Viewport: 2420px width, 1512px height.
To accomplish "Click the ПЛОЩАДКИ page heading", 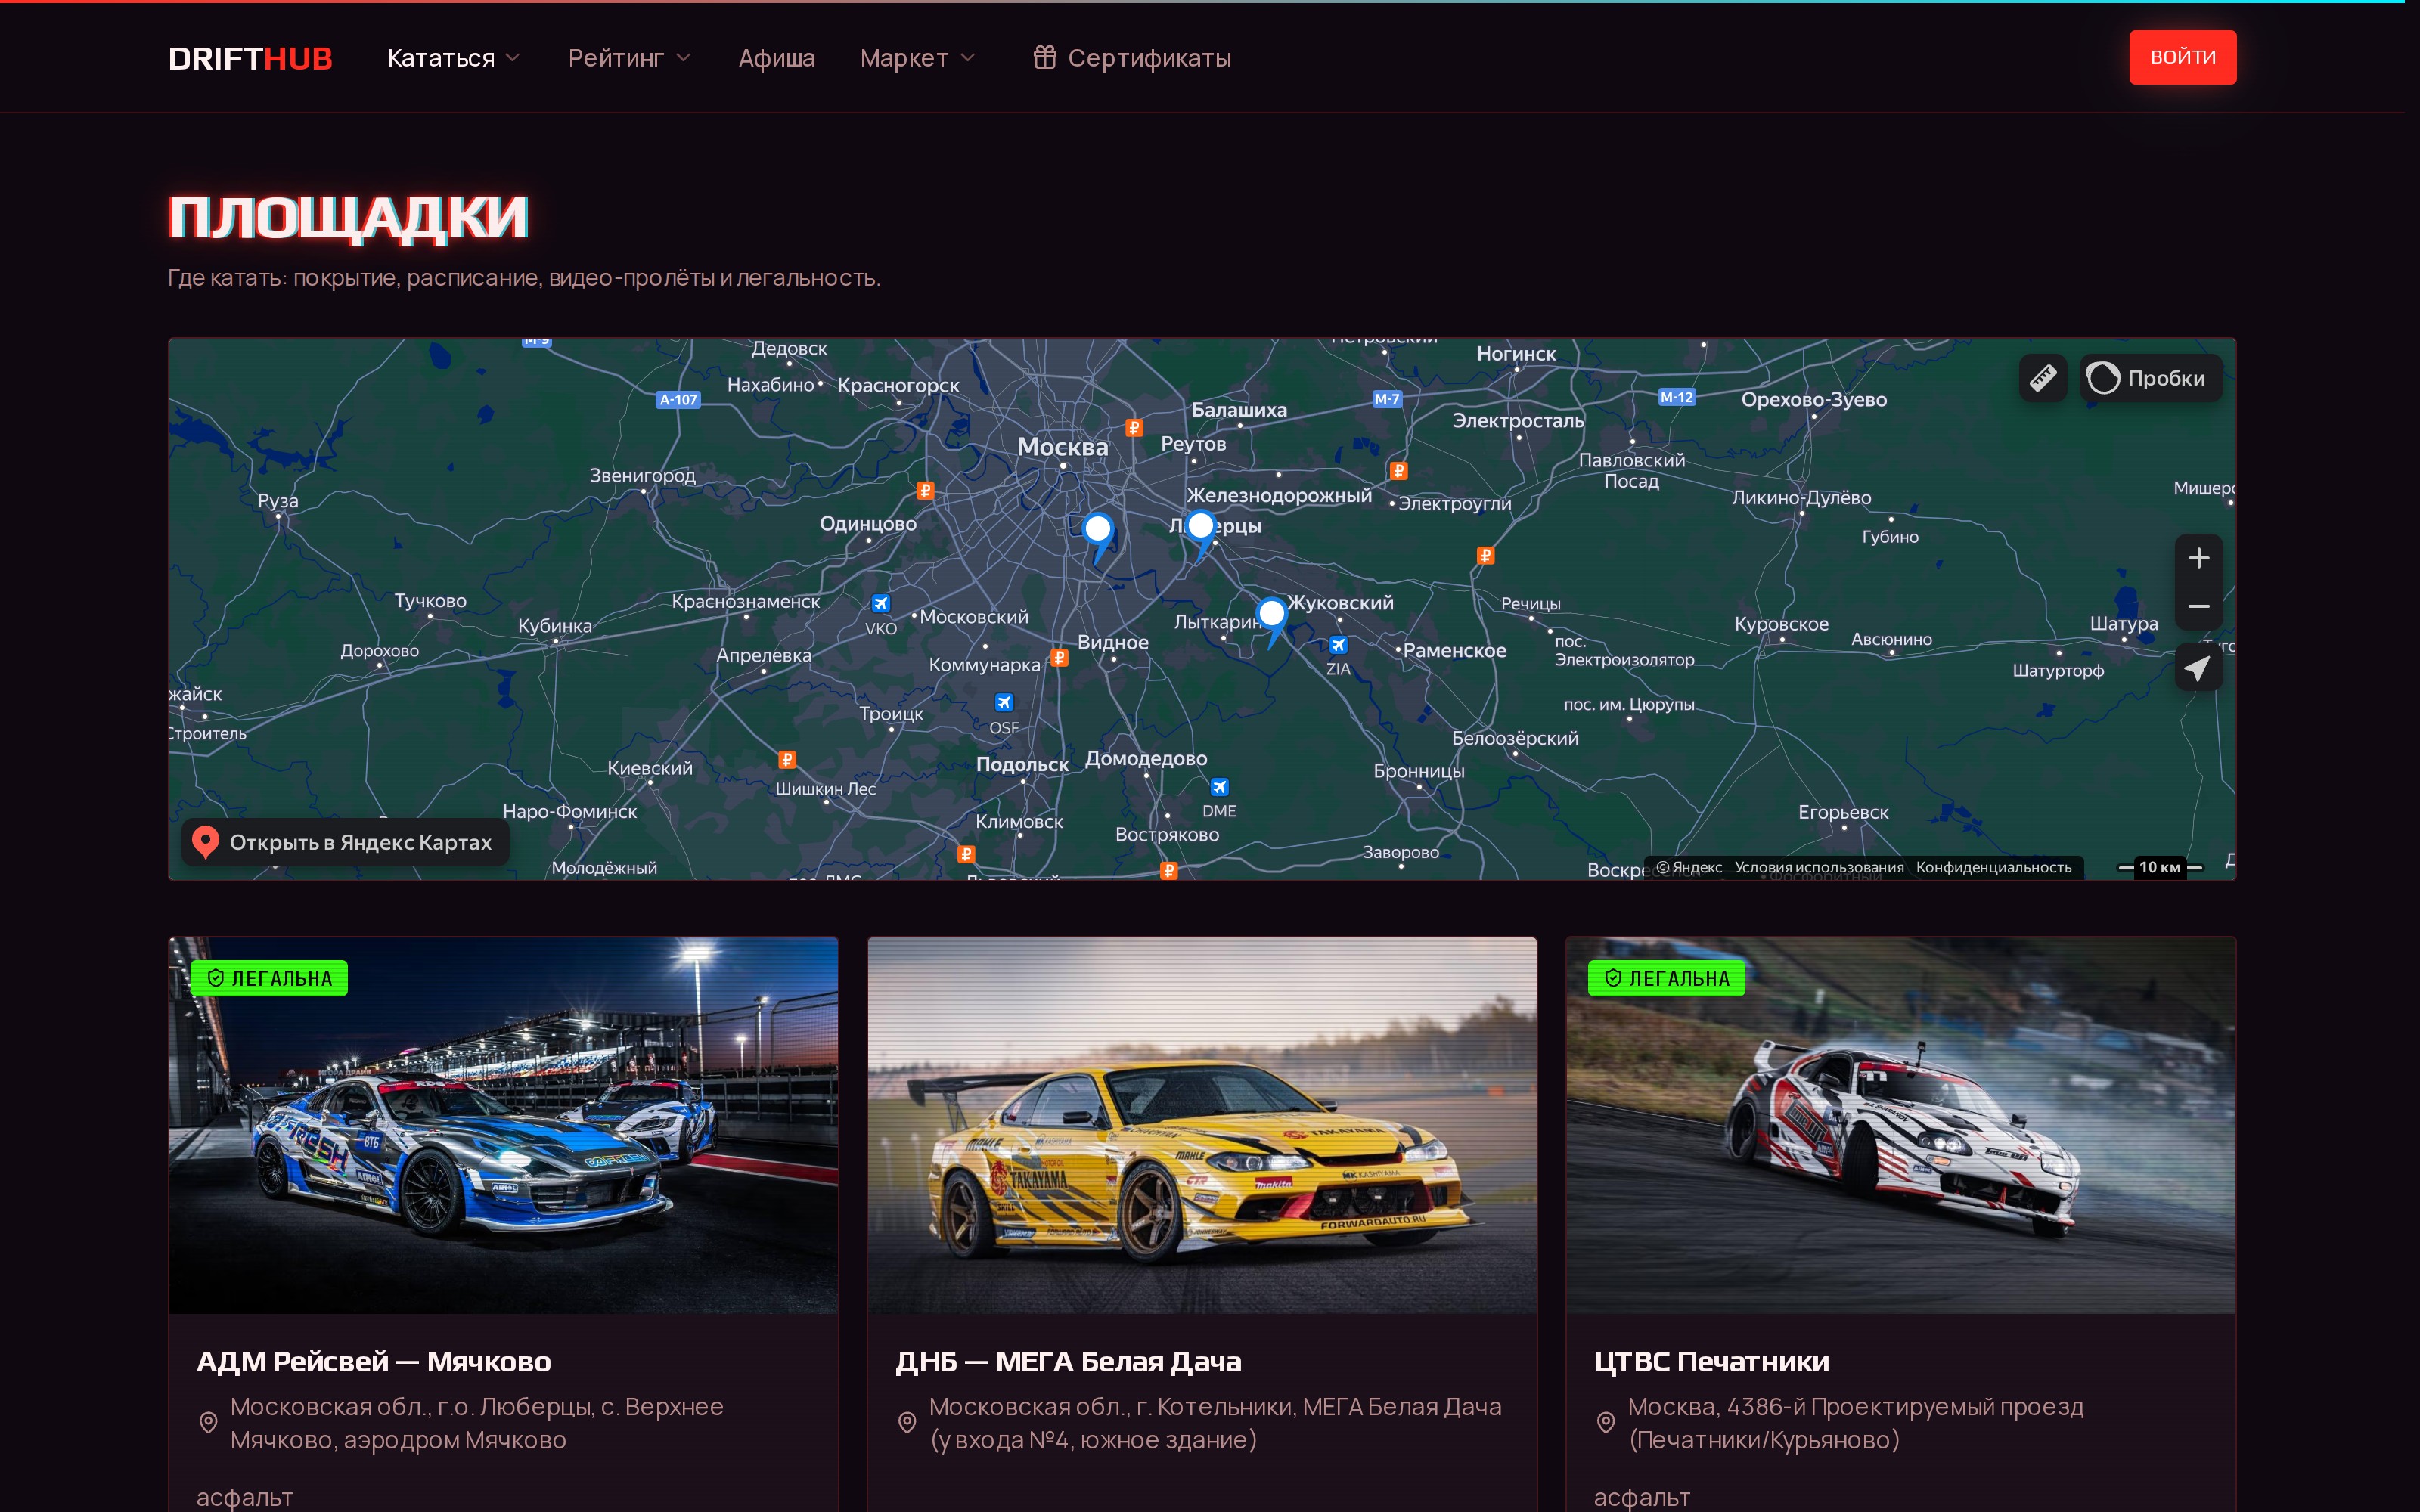I will pyautogui.click(x=348, y=216).
